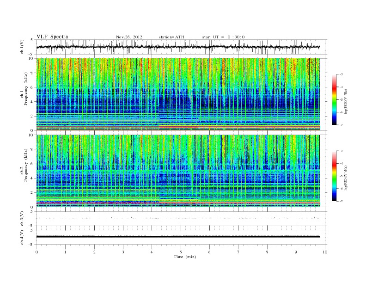This screenshot has width=366, height=283.
Task: Click the "VLF Spectra" plot title
Action: click(52, 37)
